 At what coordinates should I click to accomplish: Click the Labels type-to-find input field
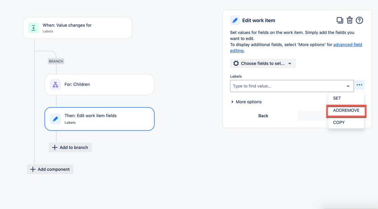coord(288,86)
